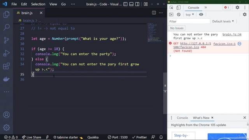Screen dimensions: 249x140
Task: Click brain.js in the breadcrumb
Action: click(28, 21)
